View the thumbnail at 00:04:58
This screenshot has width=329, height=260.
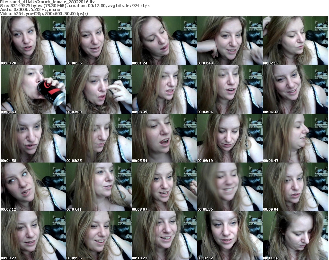tap(33, 138)
